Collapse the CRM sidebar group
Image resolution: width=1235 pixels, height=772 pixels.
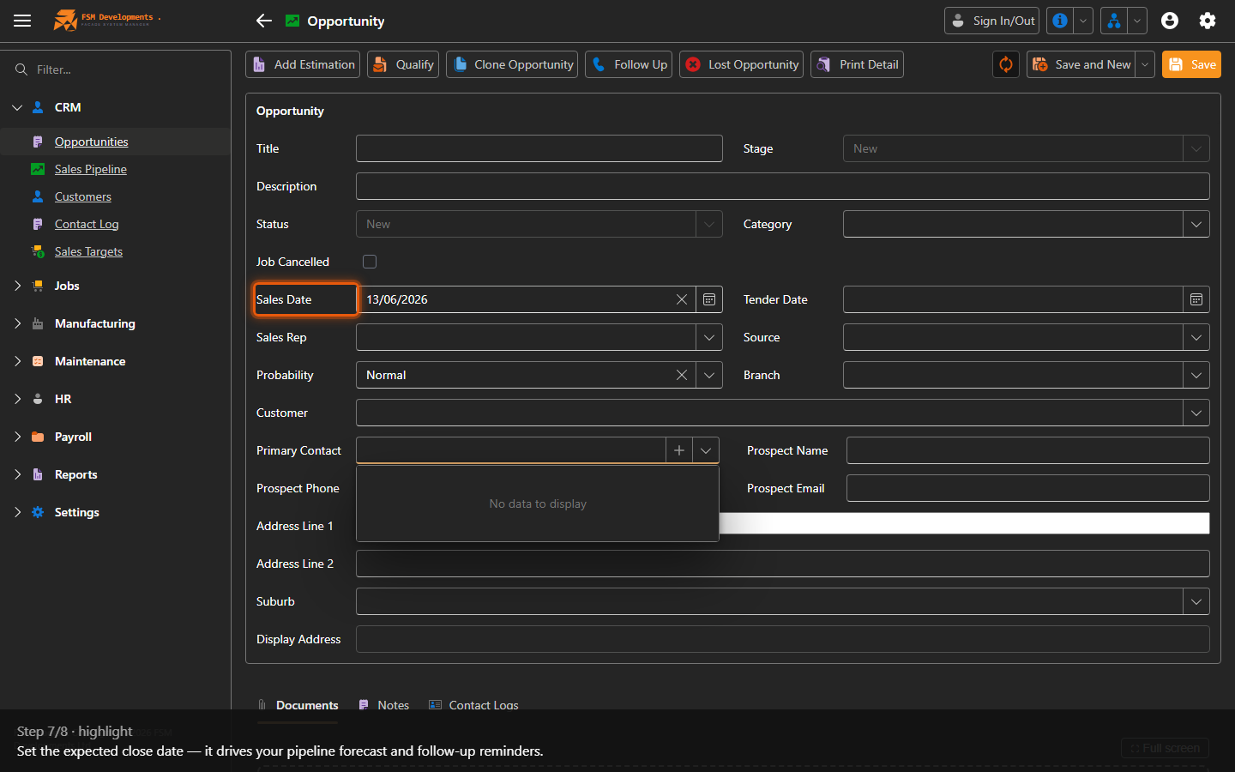17,107
